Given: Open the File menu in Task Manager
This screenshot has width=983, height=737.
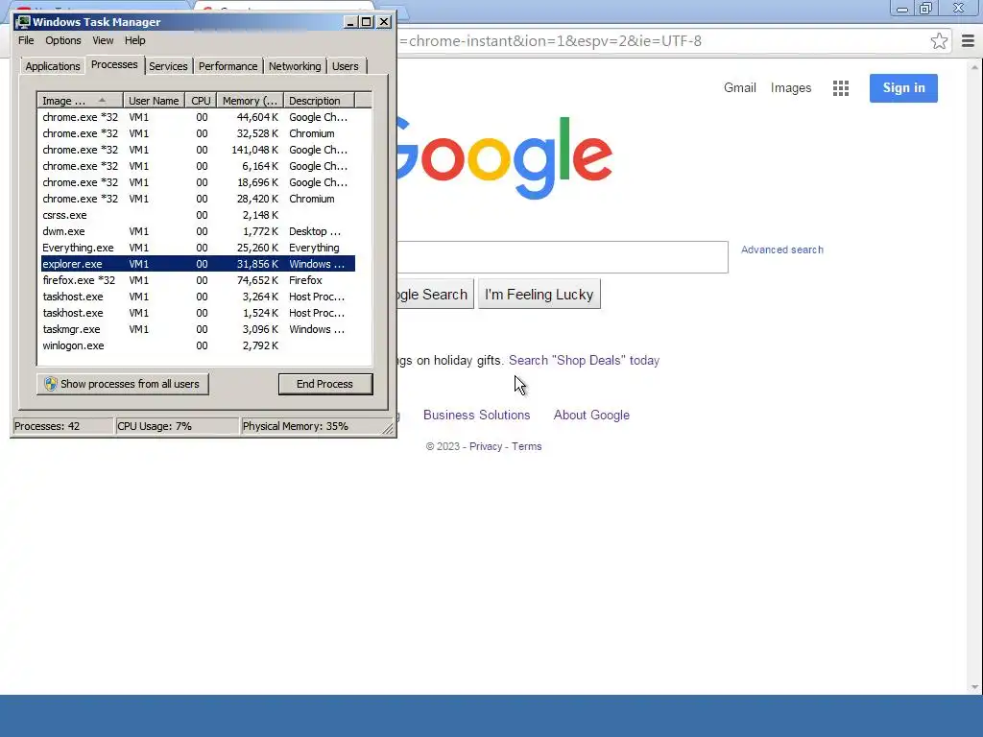Looking at the screenshot, I should coord(26,40).
